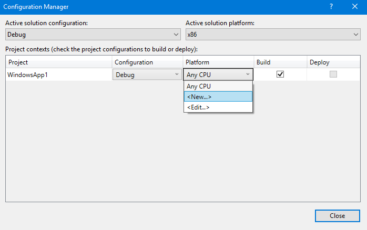Open the Active solution configuration dropdown
The image size is (367, 230).
coord(93,35)
